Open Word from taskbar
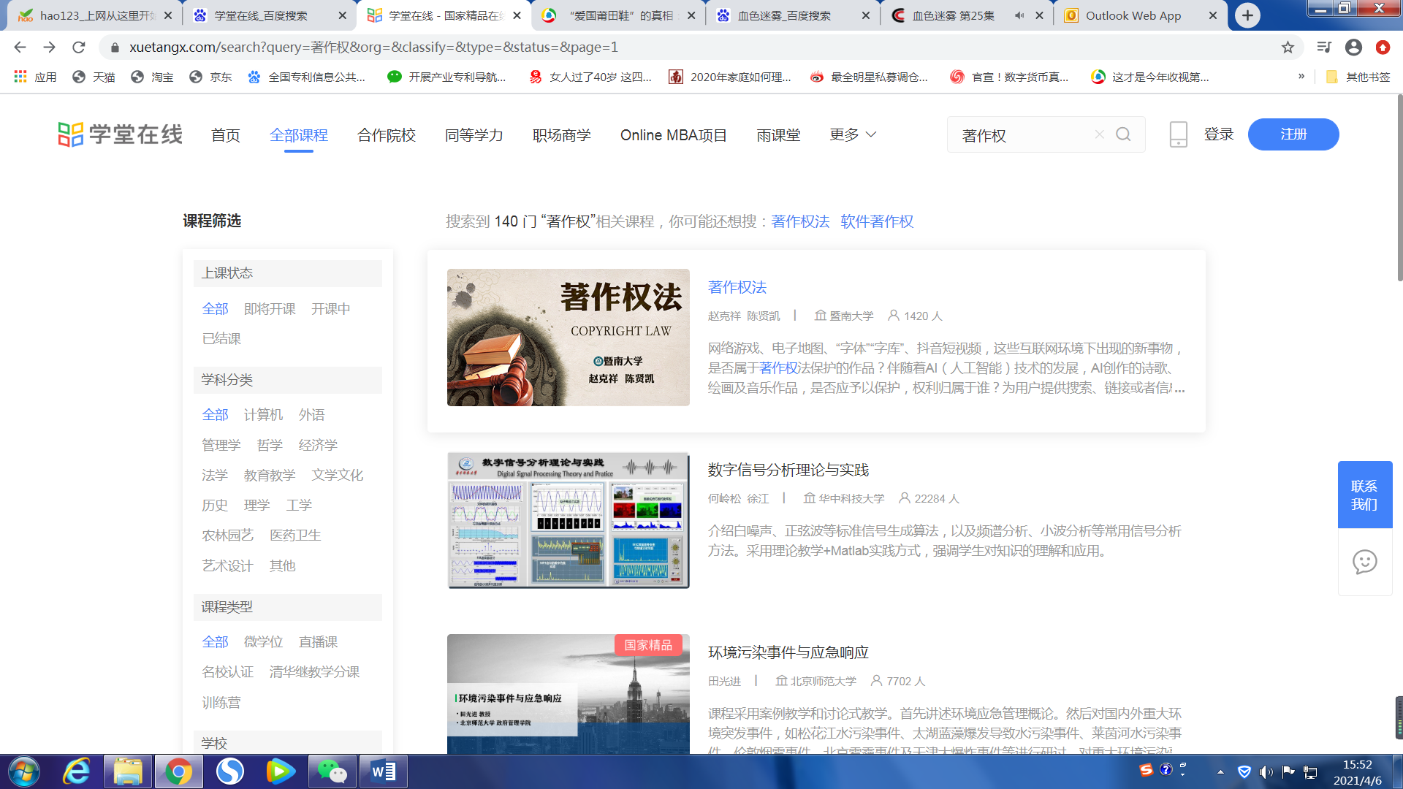 pyautogui.click(x=383, y=771)
